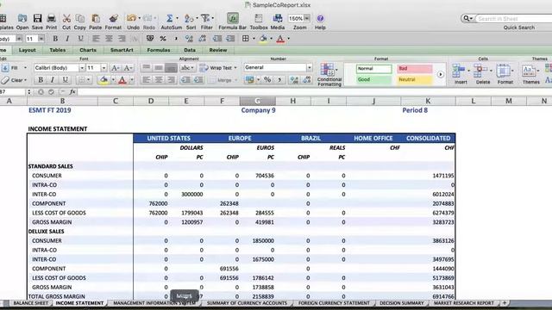The height and width of the screenshot is (310, 552).
Task: Open the text orientation abc dropdown
Action: click(x=187, y=68)
